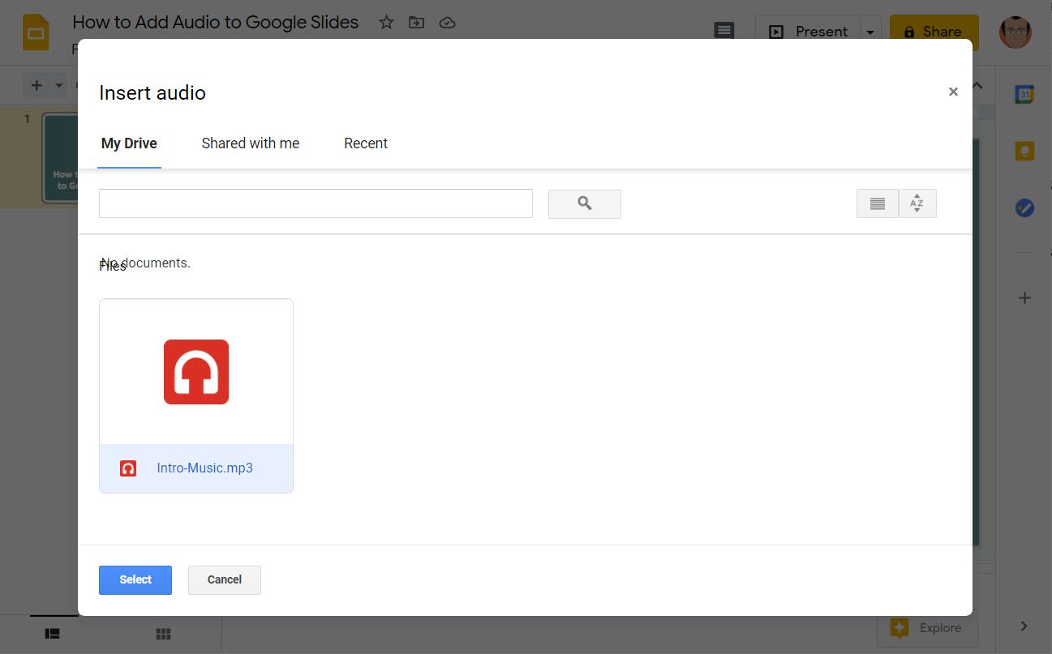
Task: Add a new slide with the plus button
Action: pos(36,85)
